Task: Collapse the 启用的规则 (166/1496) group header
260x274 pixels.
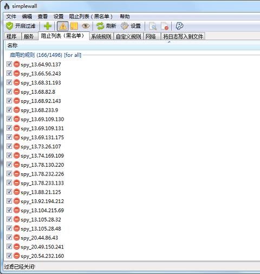Action: point(45,55)
